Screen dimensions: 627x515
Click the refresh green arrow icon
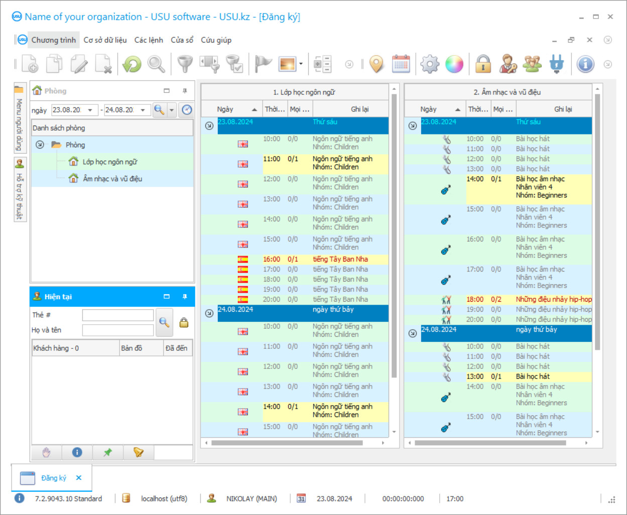coord(132,64)
